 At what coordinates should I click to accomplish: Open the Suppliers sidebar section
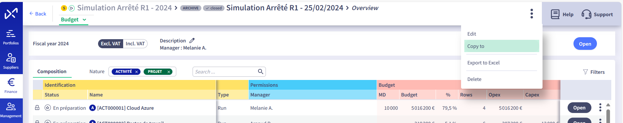tap(11, 61)
